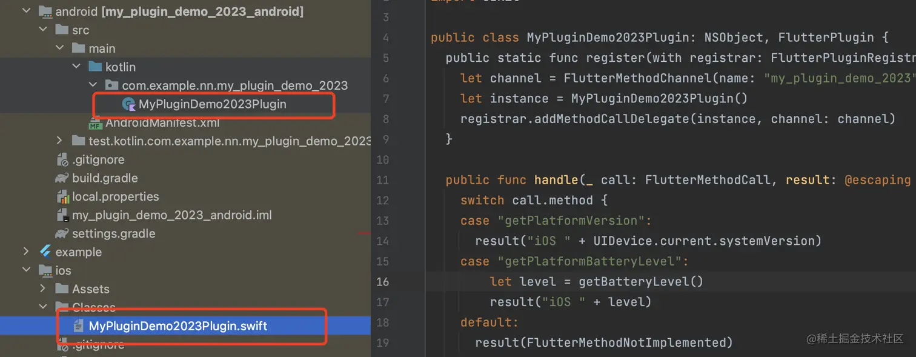Expand the test.kotlin.com.example.nn folder
916x357 pixels.
[x=59, y=141]
